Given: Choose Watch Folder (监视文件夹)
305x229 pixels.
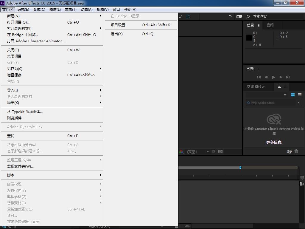Looking at the screenshot, I should (52, 166).
